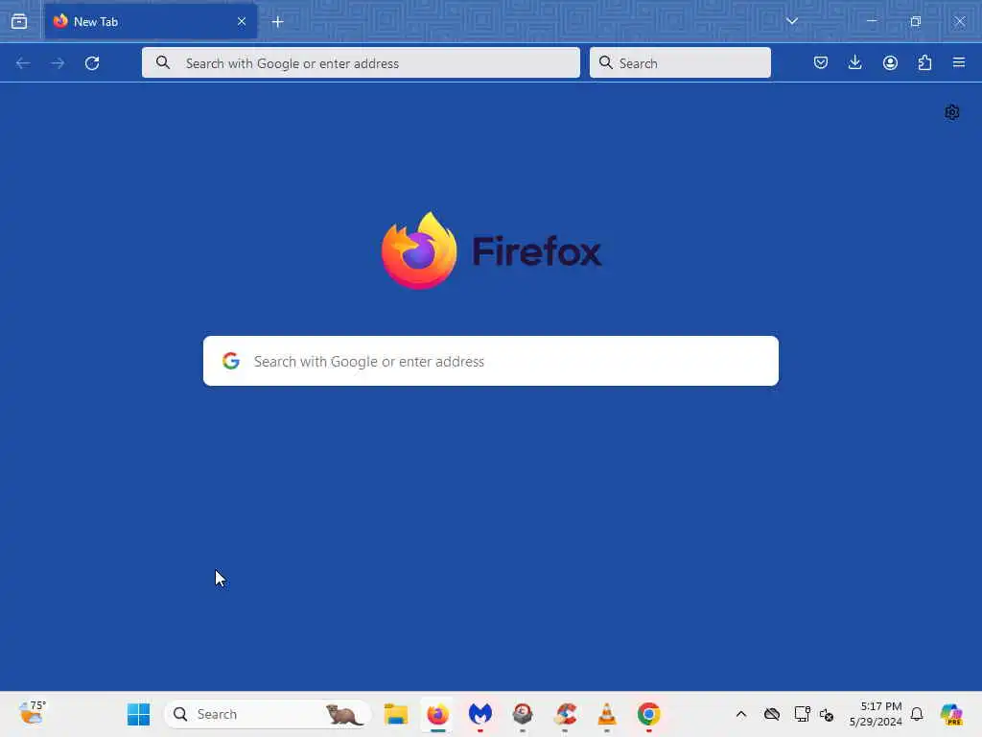This screenshot has width=982, height=737.
Task: Click the Firefox taskbar icon
Action: pos(437,714)
